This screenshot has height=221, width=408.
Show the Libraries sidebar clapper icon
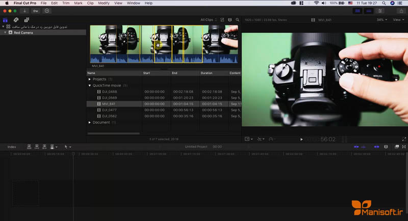(x=5, y=20)
